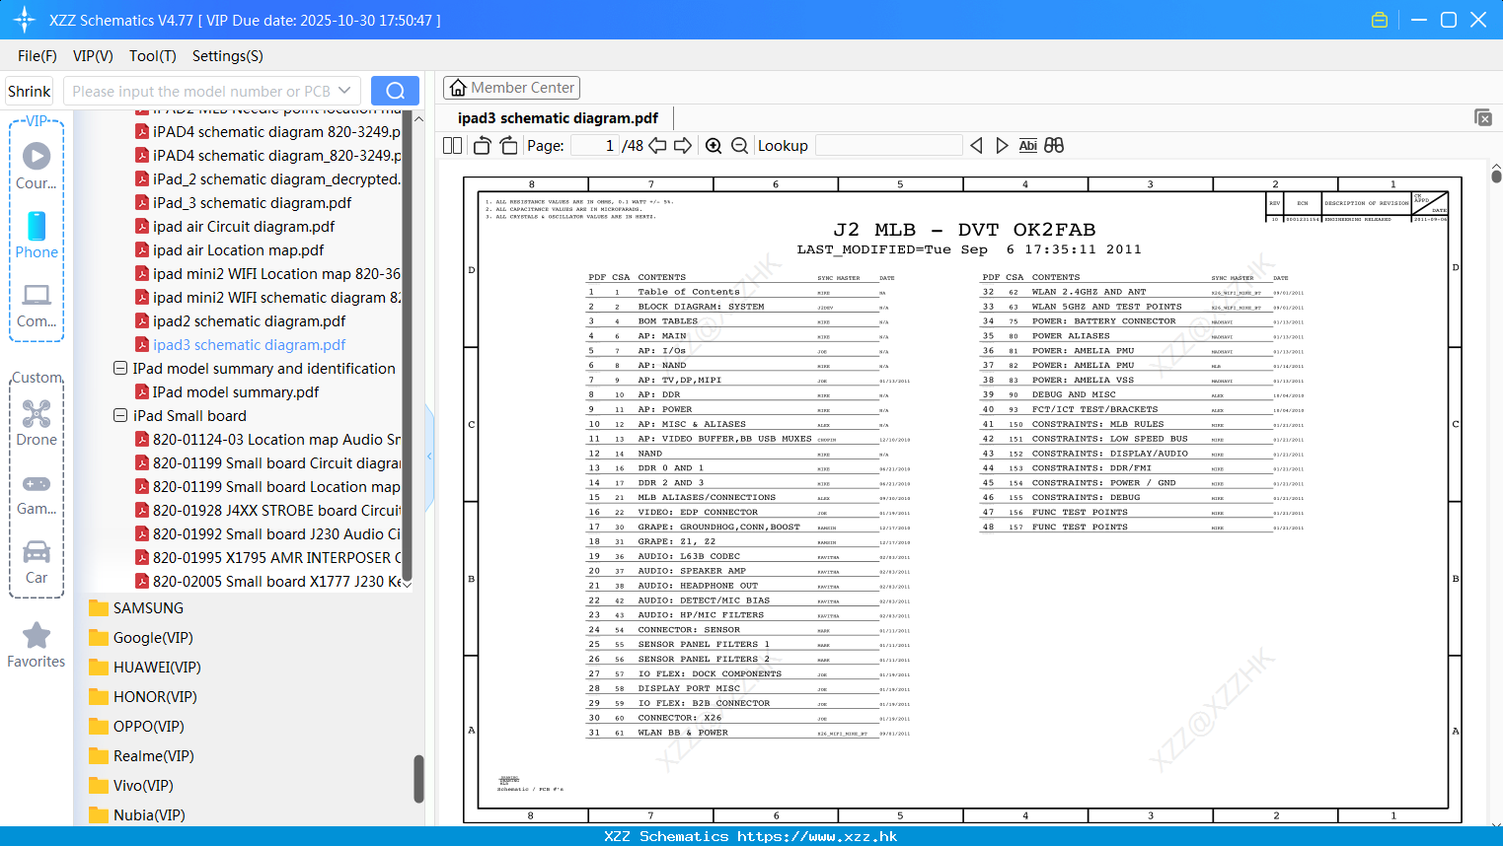Open the model number dropdown arrow
1503x846 pixels.
click(x=344, y=91)
